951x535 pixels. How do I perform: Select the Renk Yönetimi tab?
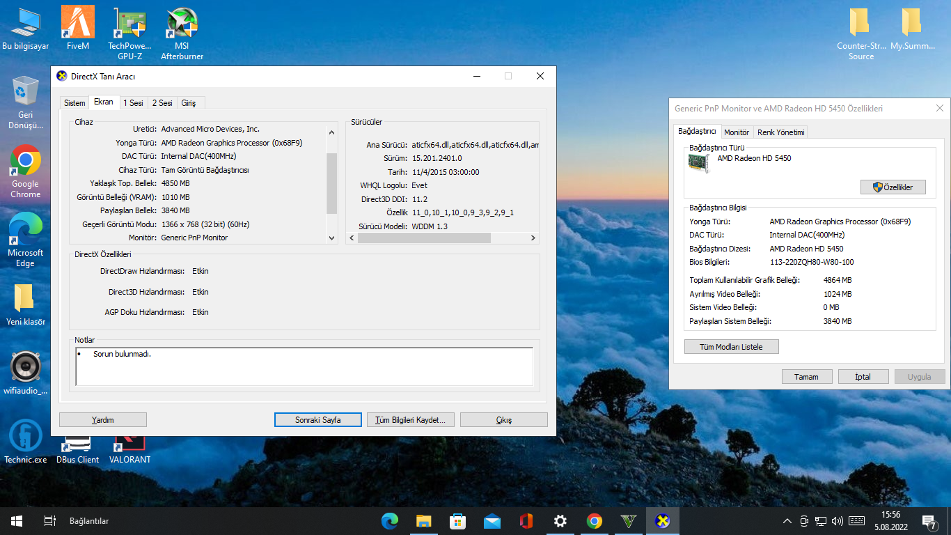780,132
